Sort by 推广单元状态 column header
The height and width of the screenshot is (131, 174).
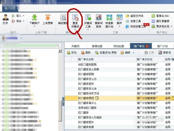[x=150, y=59]
